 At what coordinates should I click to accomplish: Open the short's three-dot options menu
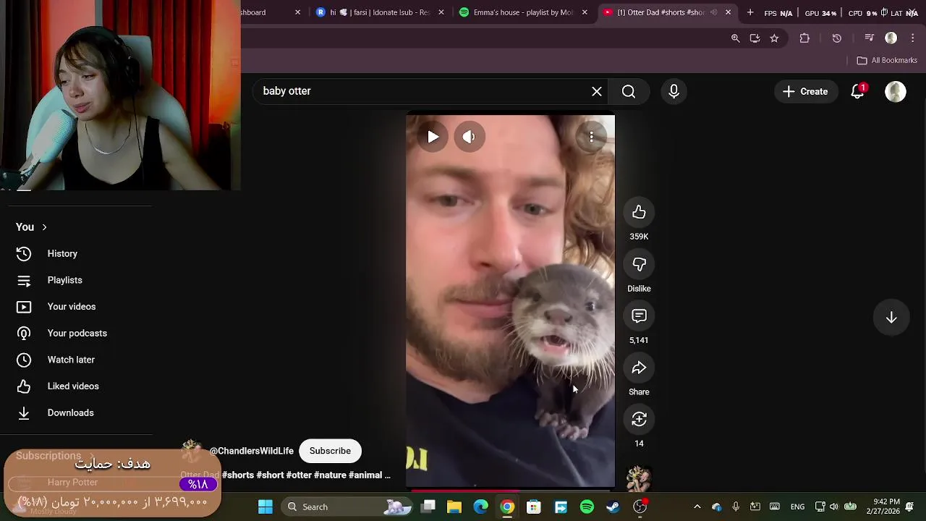click(x=591, y=137)
